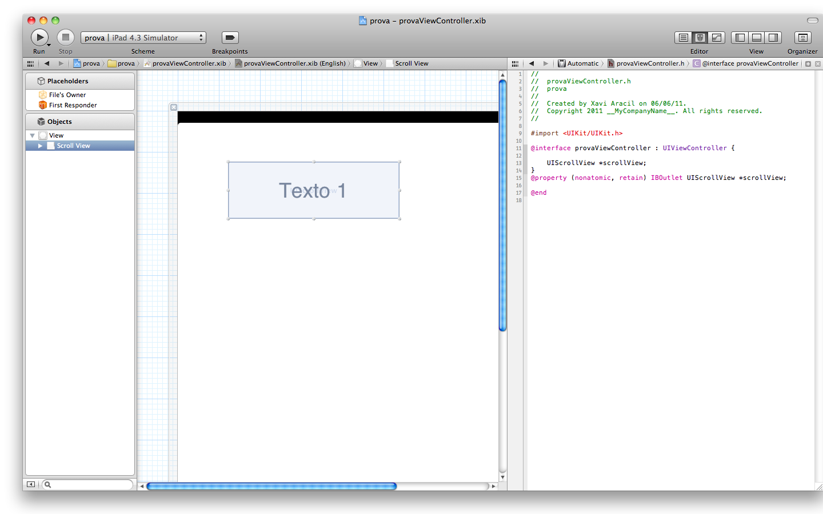Go forward in assistant editor history
Screen dimensions: 823x514
pyautogui.click(x=545, y=63)
